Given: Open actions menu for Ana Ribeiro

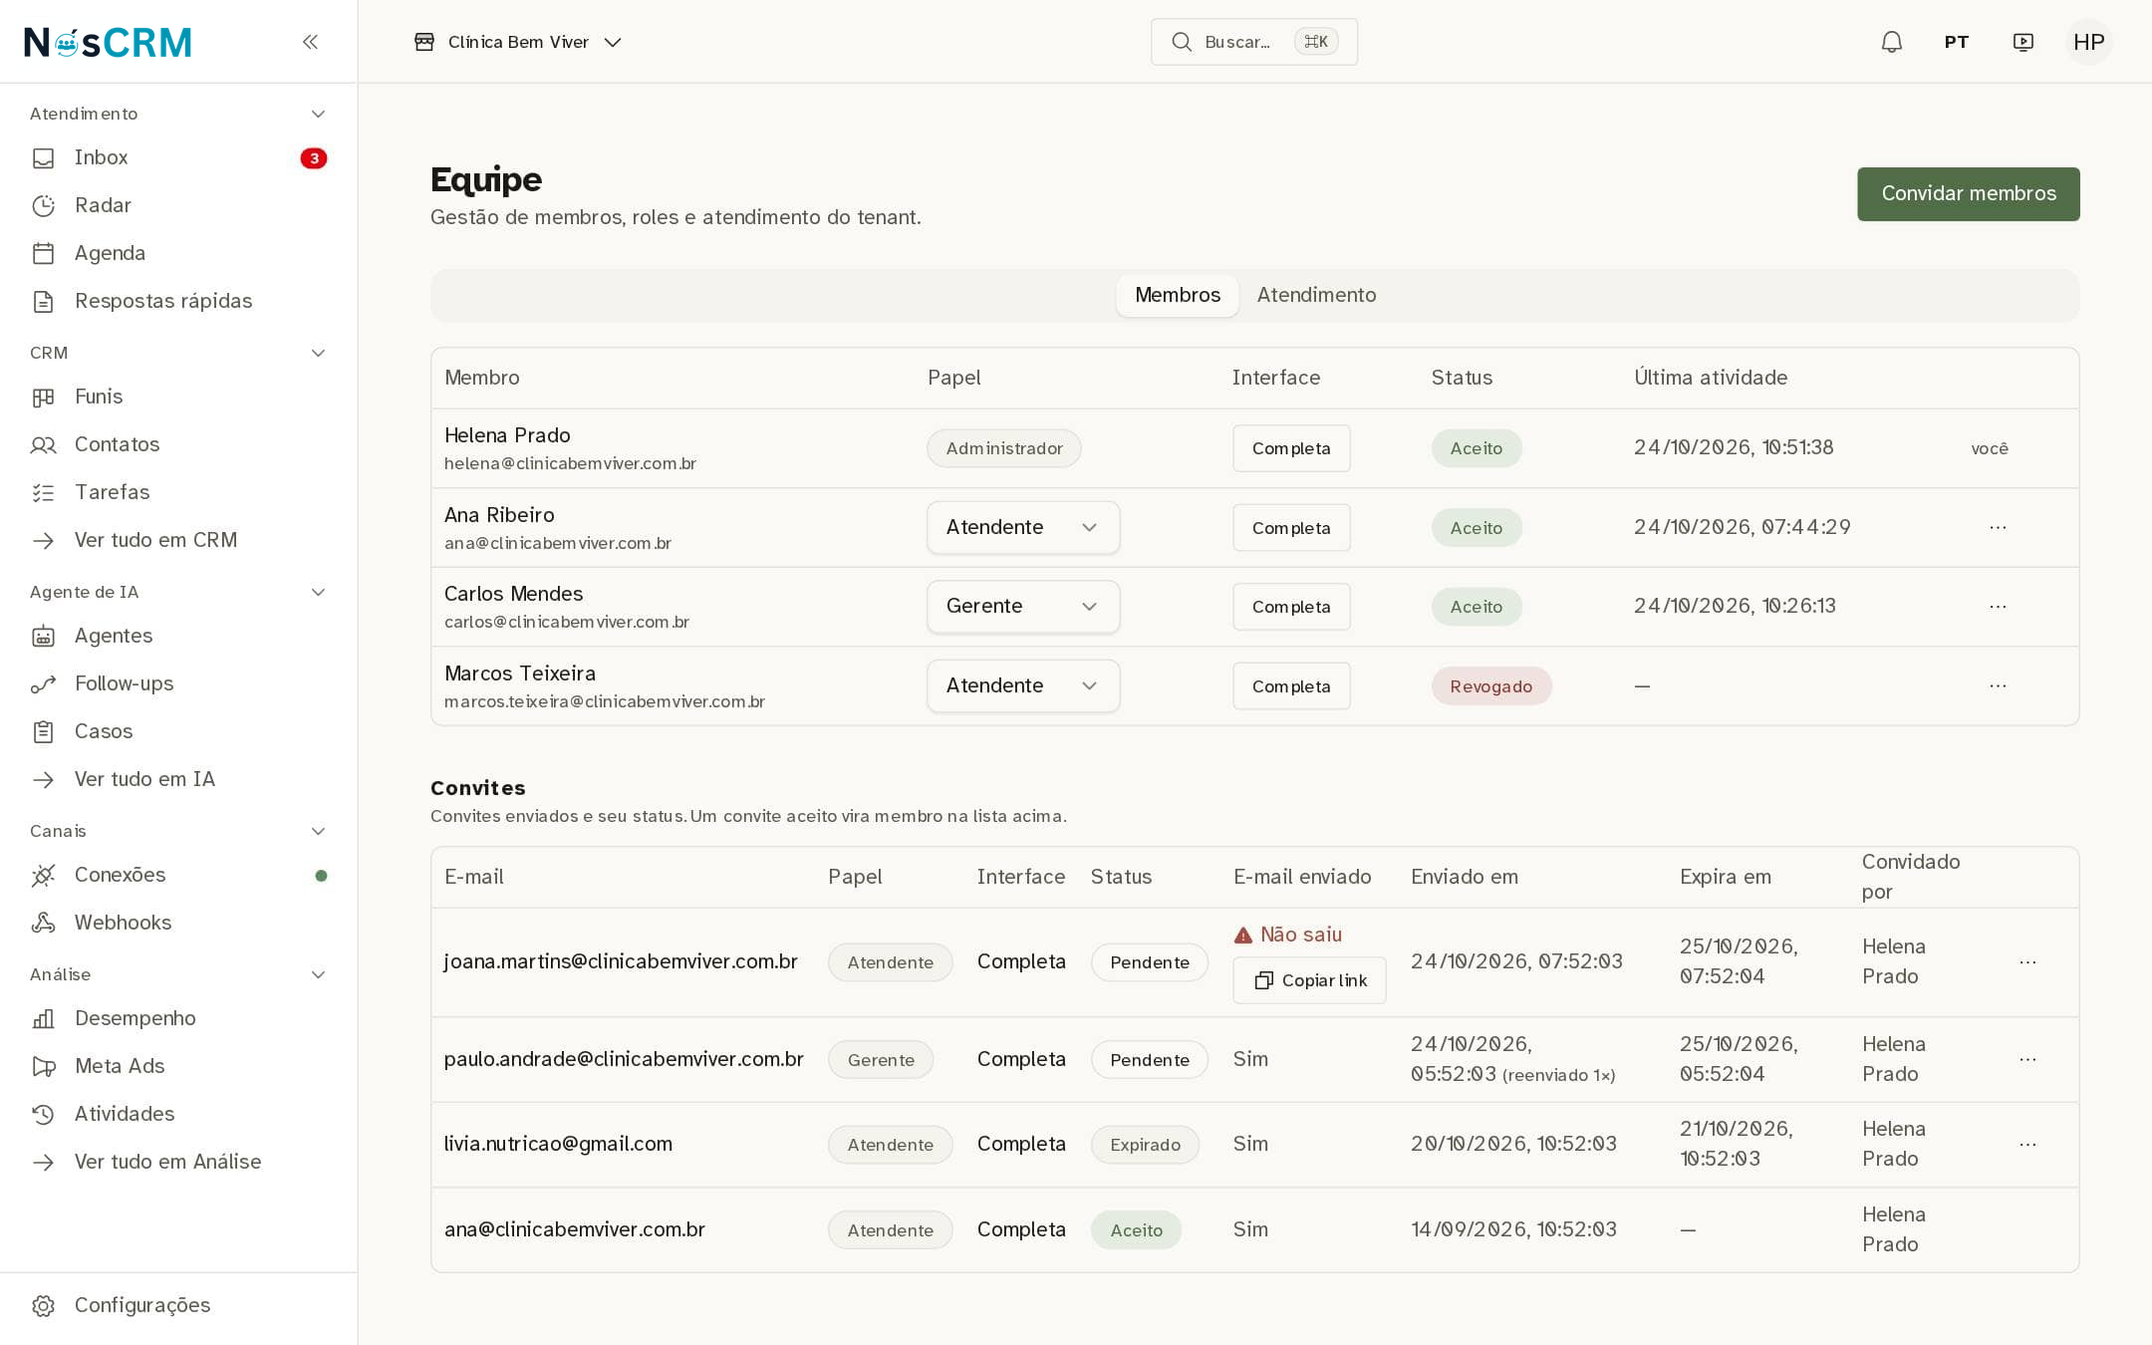Looking at the screenshot, I should 1998,527.
